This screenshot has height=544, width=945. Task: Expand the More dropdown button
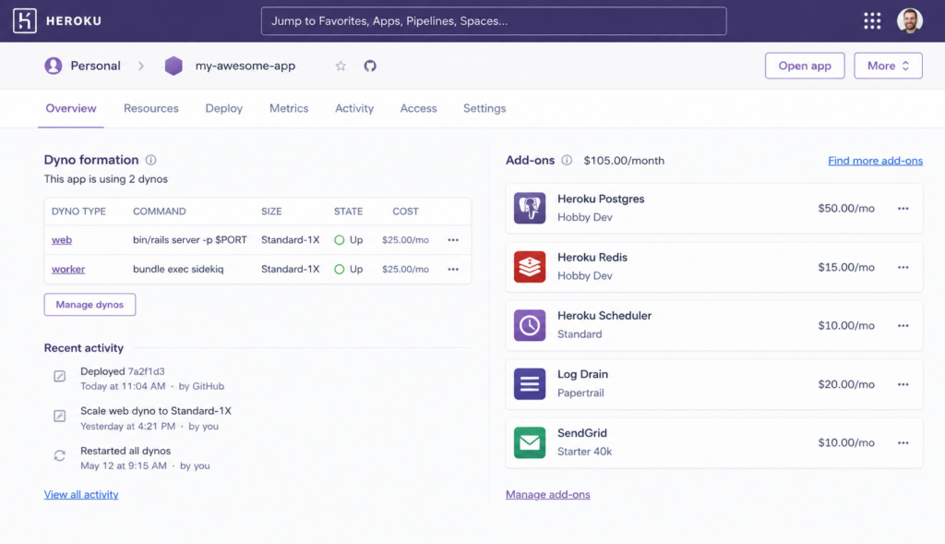coord(888,66)
